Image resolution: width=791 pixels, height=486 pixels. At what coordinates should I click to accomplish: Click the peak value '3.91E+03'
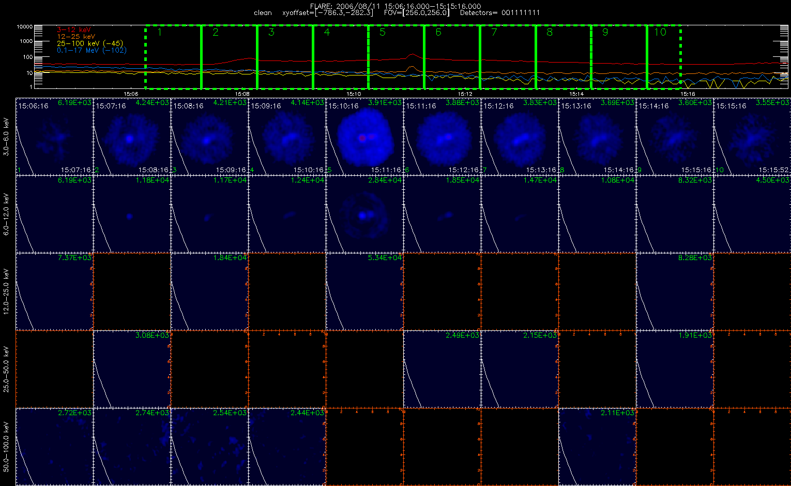coord(385,103)
